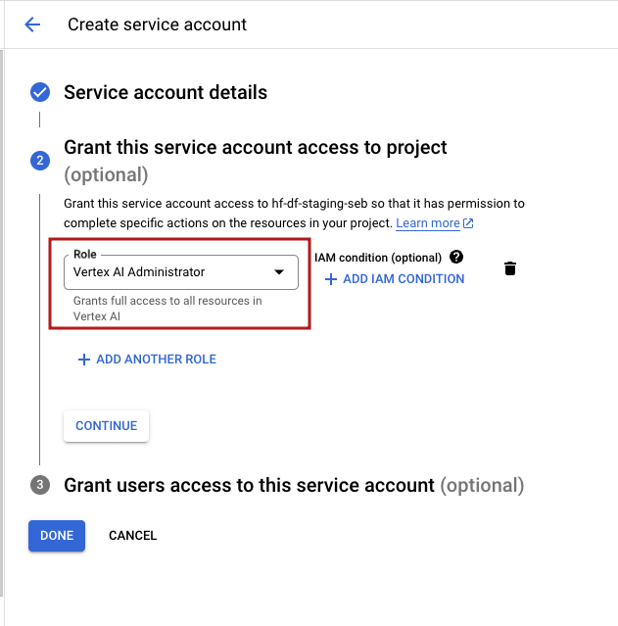The image size is (618, 626).
Task: Click the step 3 number circle
Action: click(40, 485)
